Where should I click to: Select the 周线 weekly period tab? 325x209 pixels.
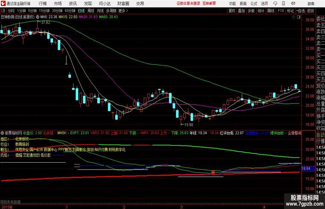coord(91,11)
